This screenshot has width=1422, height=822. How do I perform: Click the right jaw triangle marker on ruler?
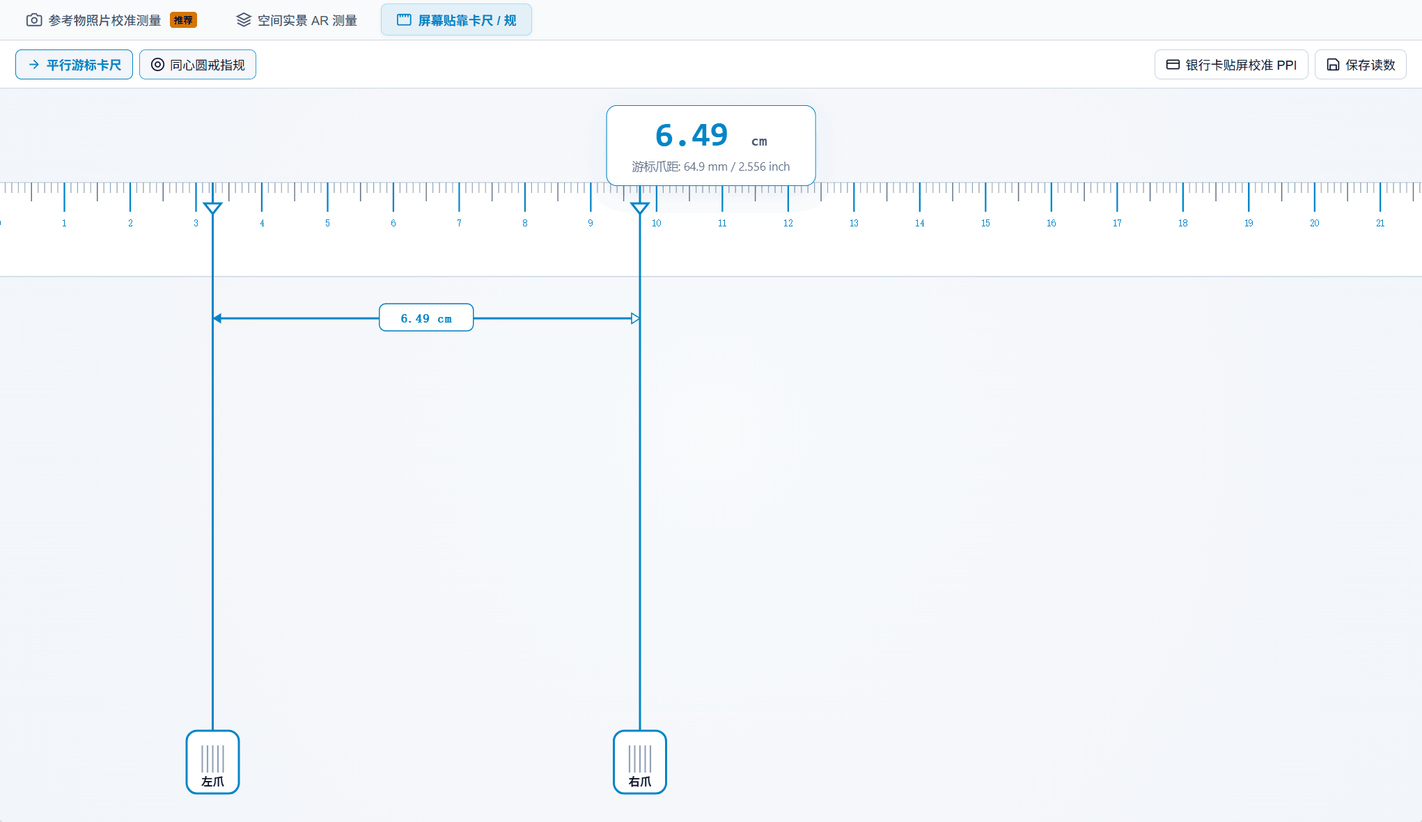coord(640,208)
